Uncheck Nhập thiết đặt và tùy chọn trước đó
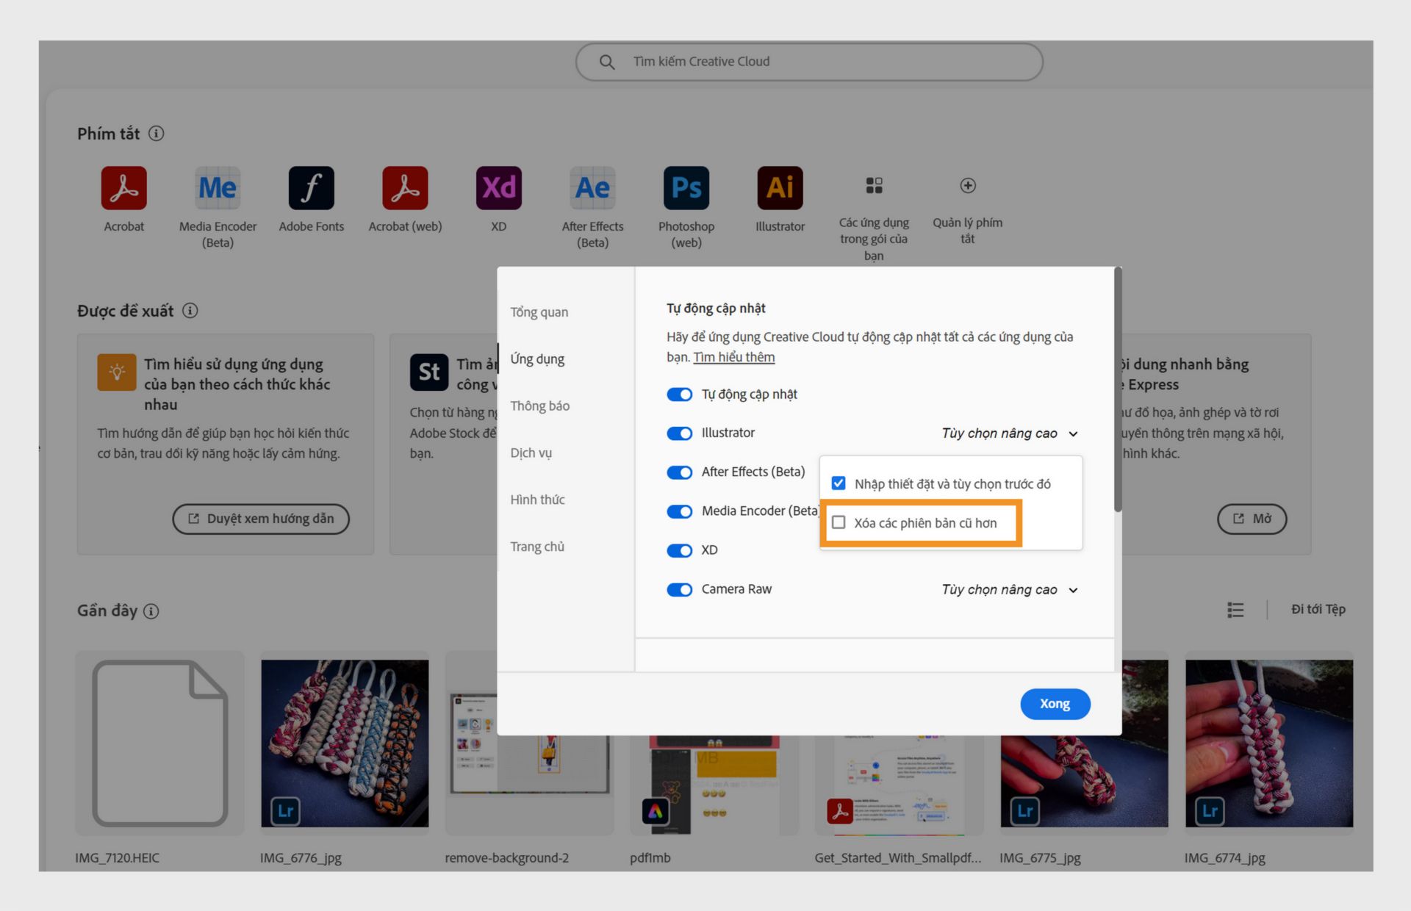This screenshot has width=1411, height=911. click(x=839, y=483)
